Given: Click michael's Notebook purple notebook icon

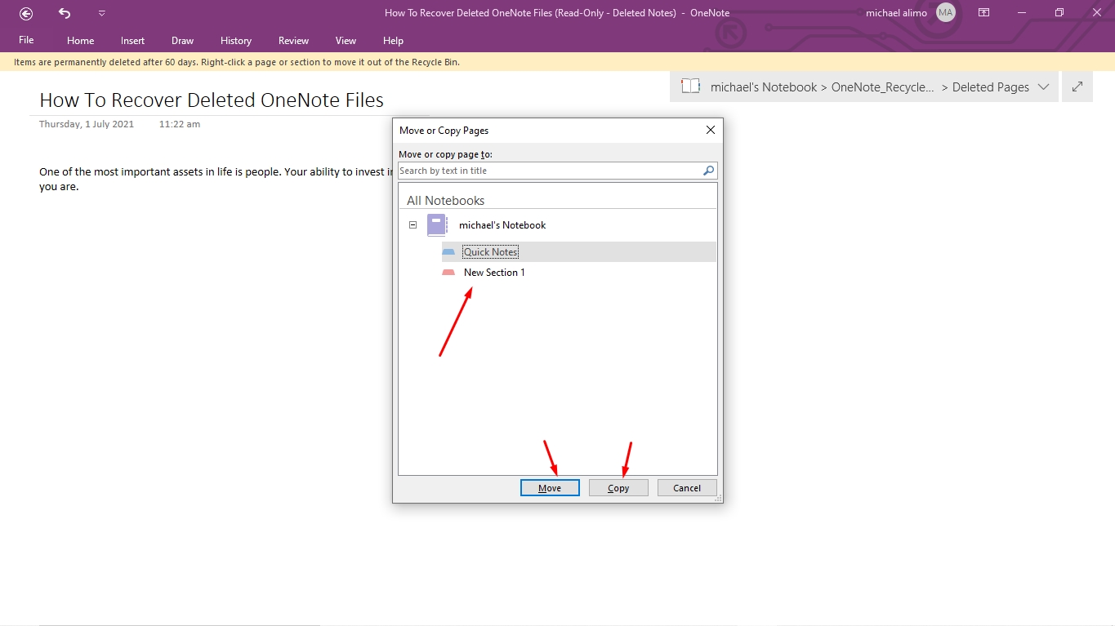Looking at the screenshot, I should 437,225.
